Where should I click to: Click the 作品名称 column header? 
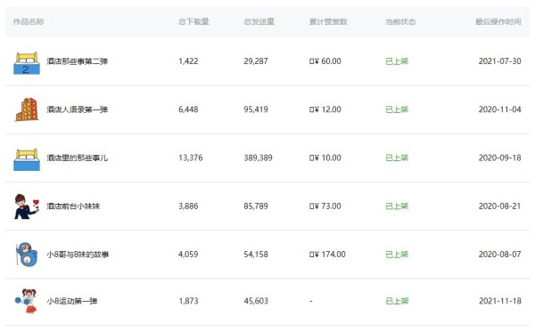pos(29,21)
